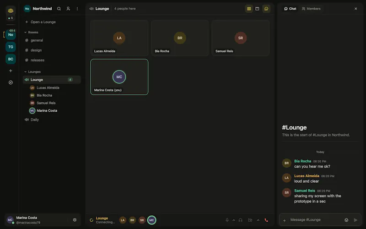Switch to focused window layout
The width and height of the screenshot is (366, 229).
coord(257,9)
